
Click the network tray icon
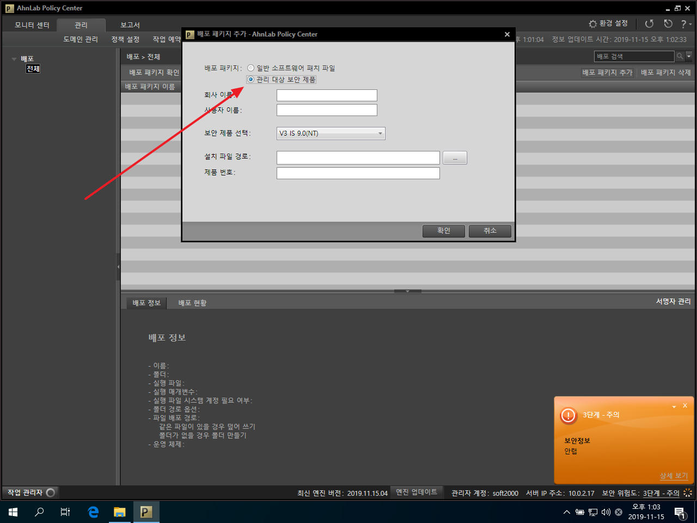coord(592,512)
